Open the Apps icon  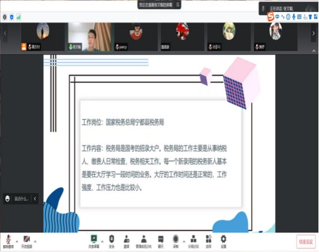[x=208, y=242]
